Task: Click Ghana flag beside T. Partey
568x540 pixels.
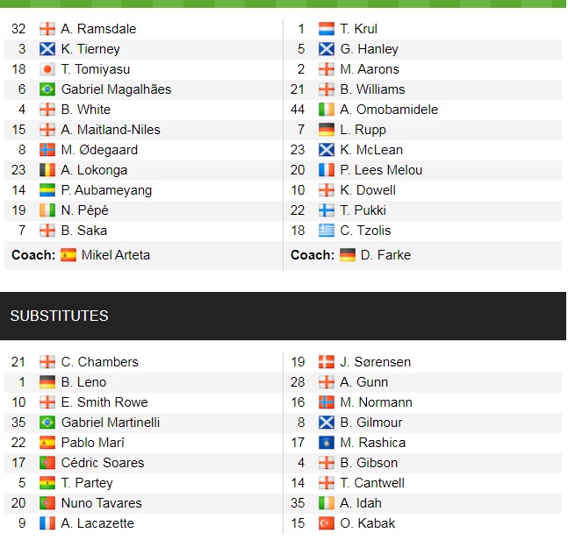Action: pos(47,483)
